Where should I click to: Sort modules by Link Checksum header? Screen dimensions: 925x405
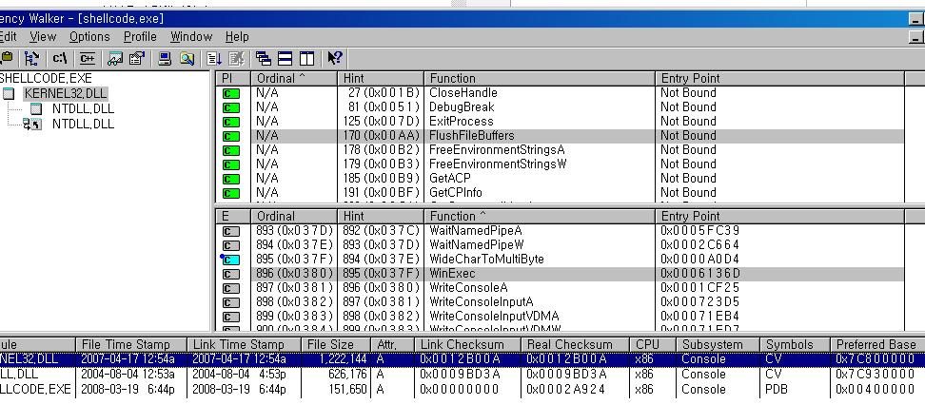(x=467, y=345)
